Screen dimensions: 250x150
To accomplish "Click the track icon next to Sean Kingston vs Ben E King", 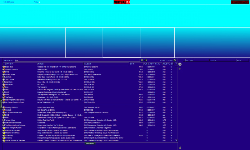I will 3,100.
